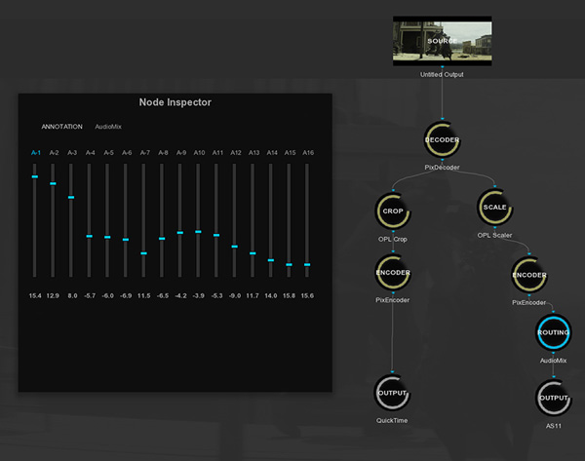Select the A-1 channel label

[36, 153]
